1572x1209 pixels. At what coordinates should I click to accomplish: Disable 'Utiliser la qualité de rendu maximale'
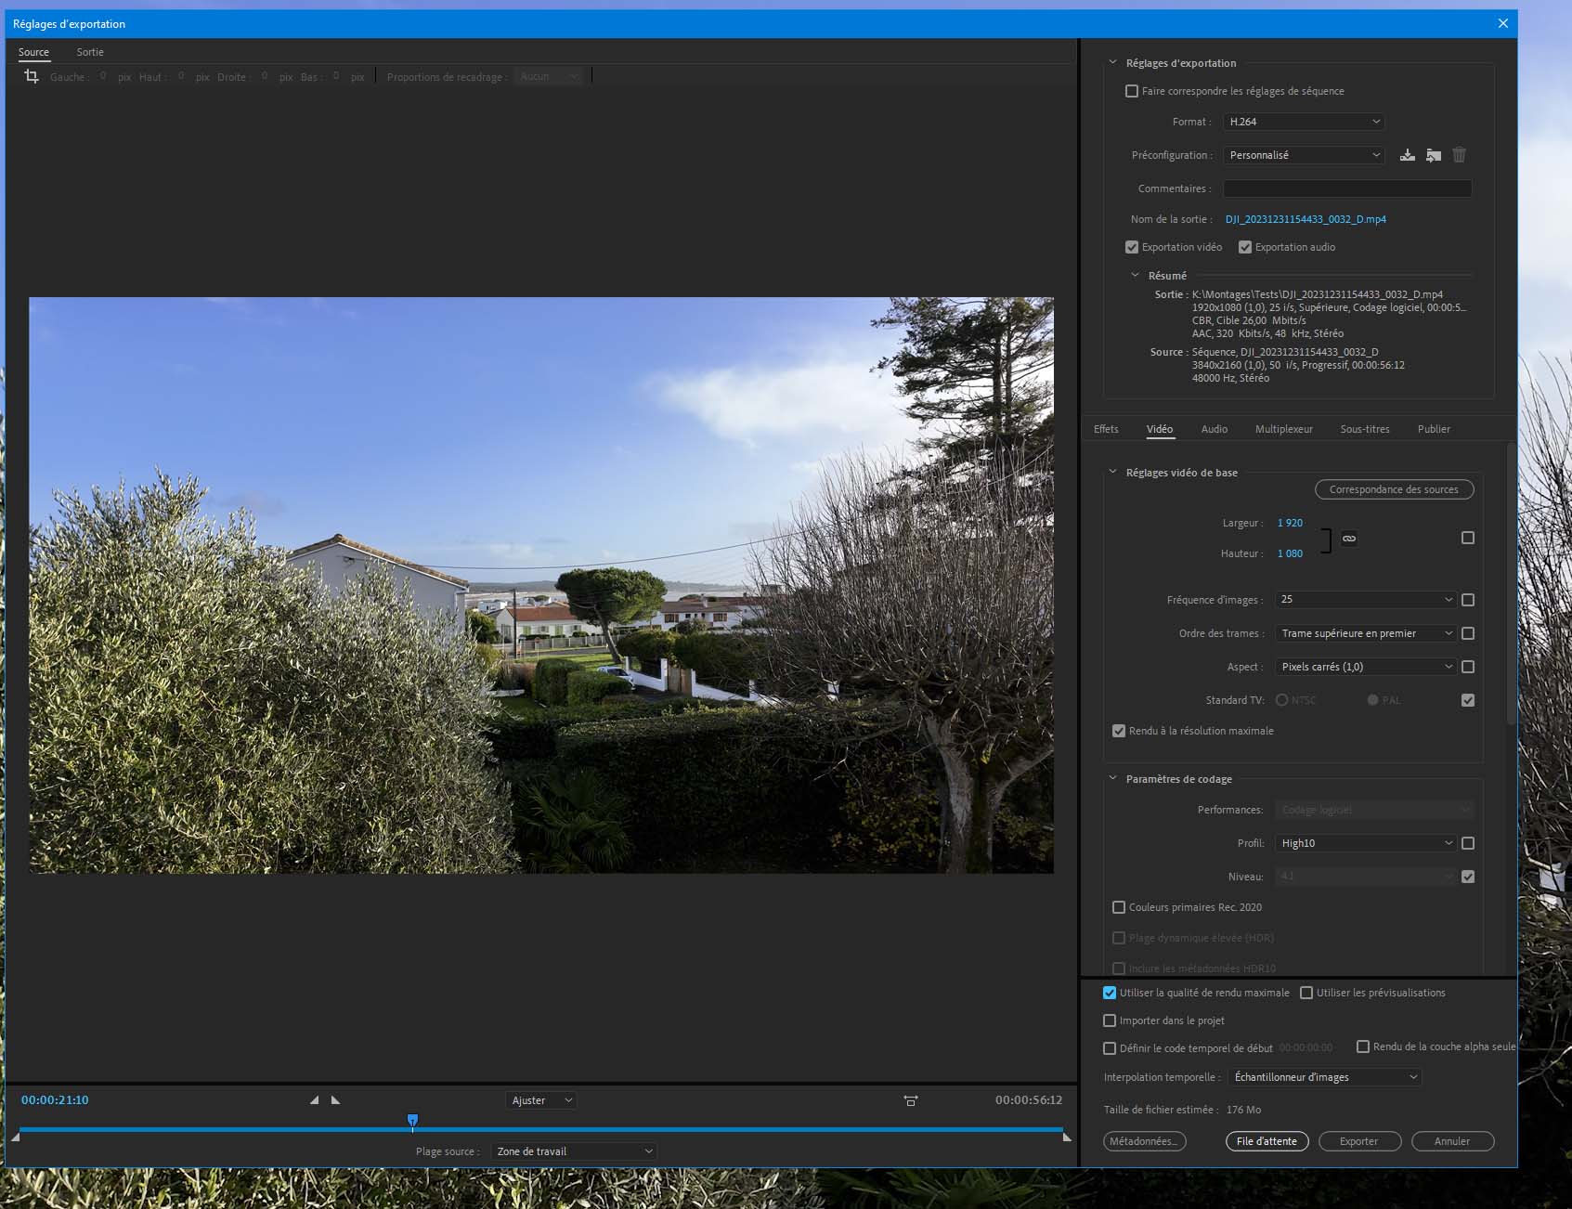(1110, 993)
